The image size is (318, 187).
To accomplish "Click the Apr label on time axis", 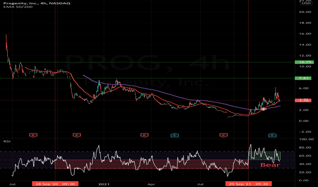I will [x=151, y=184].
